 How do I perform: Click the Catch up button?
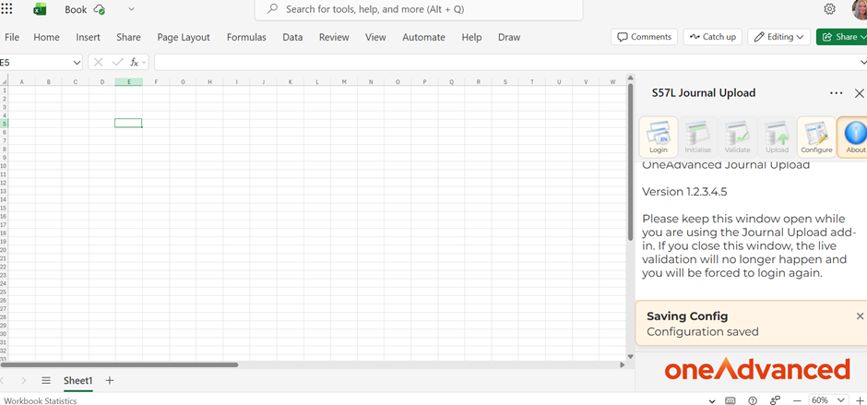pos(713,37)
